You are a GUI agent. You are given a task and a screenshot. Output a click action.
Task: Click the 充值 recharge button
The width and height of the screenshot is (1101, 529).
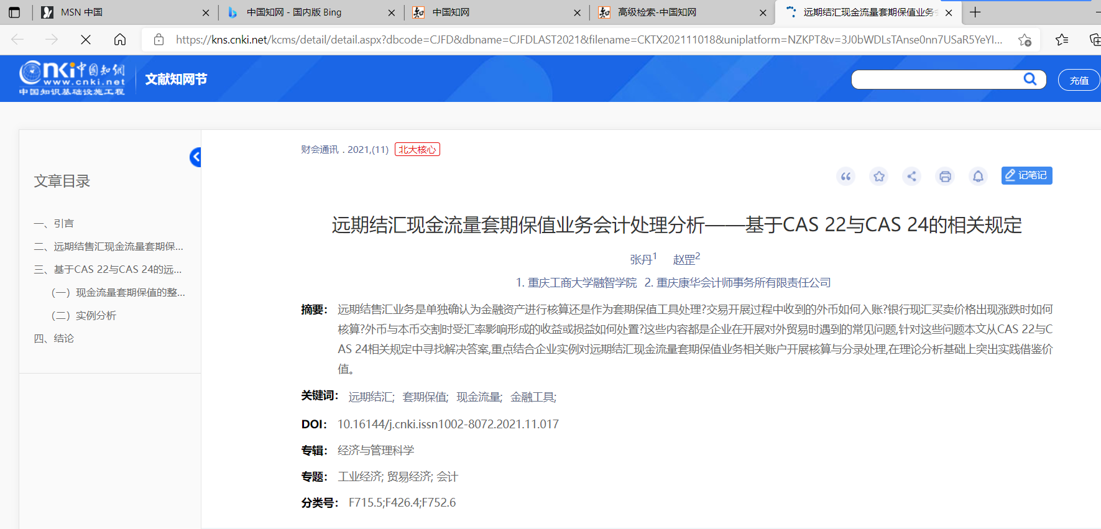point(1079,80)
